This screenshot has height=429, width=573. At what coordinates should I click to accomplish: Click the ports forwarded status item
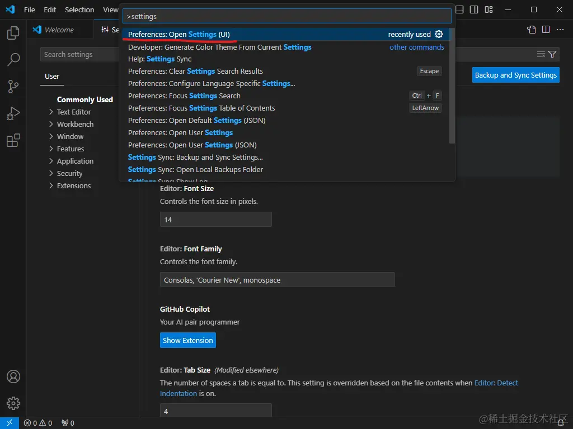coord(68,423)
